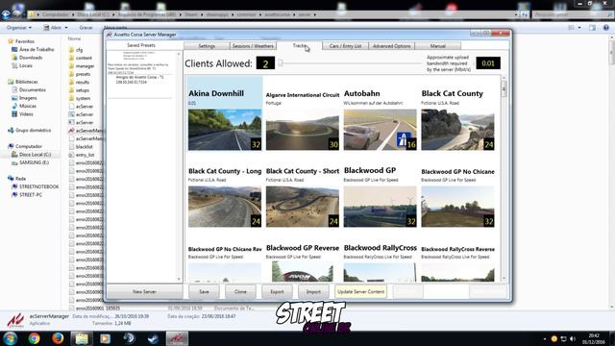Click the Clients Allowed number field
The height and width of the screenshot is (346, 615).
pyautogui.click(x=265, y=63)
